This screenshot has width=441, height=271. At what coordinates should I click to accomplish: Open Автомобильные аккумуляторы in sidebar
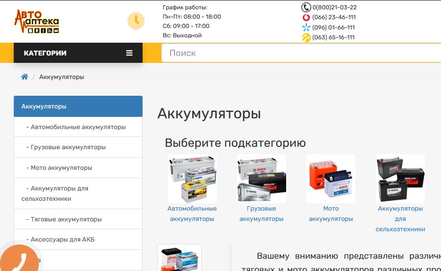coord(78,127)
